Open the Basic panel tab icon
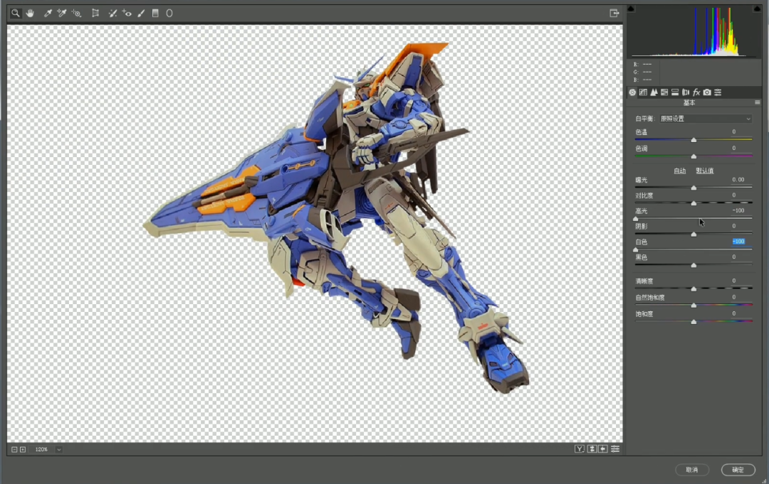Image resolution: width=769 pixels, height=484 pixels. (633, 92)
